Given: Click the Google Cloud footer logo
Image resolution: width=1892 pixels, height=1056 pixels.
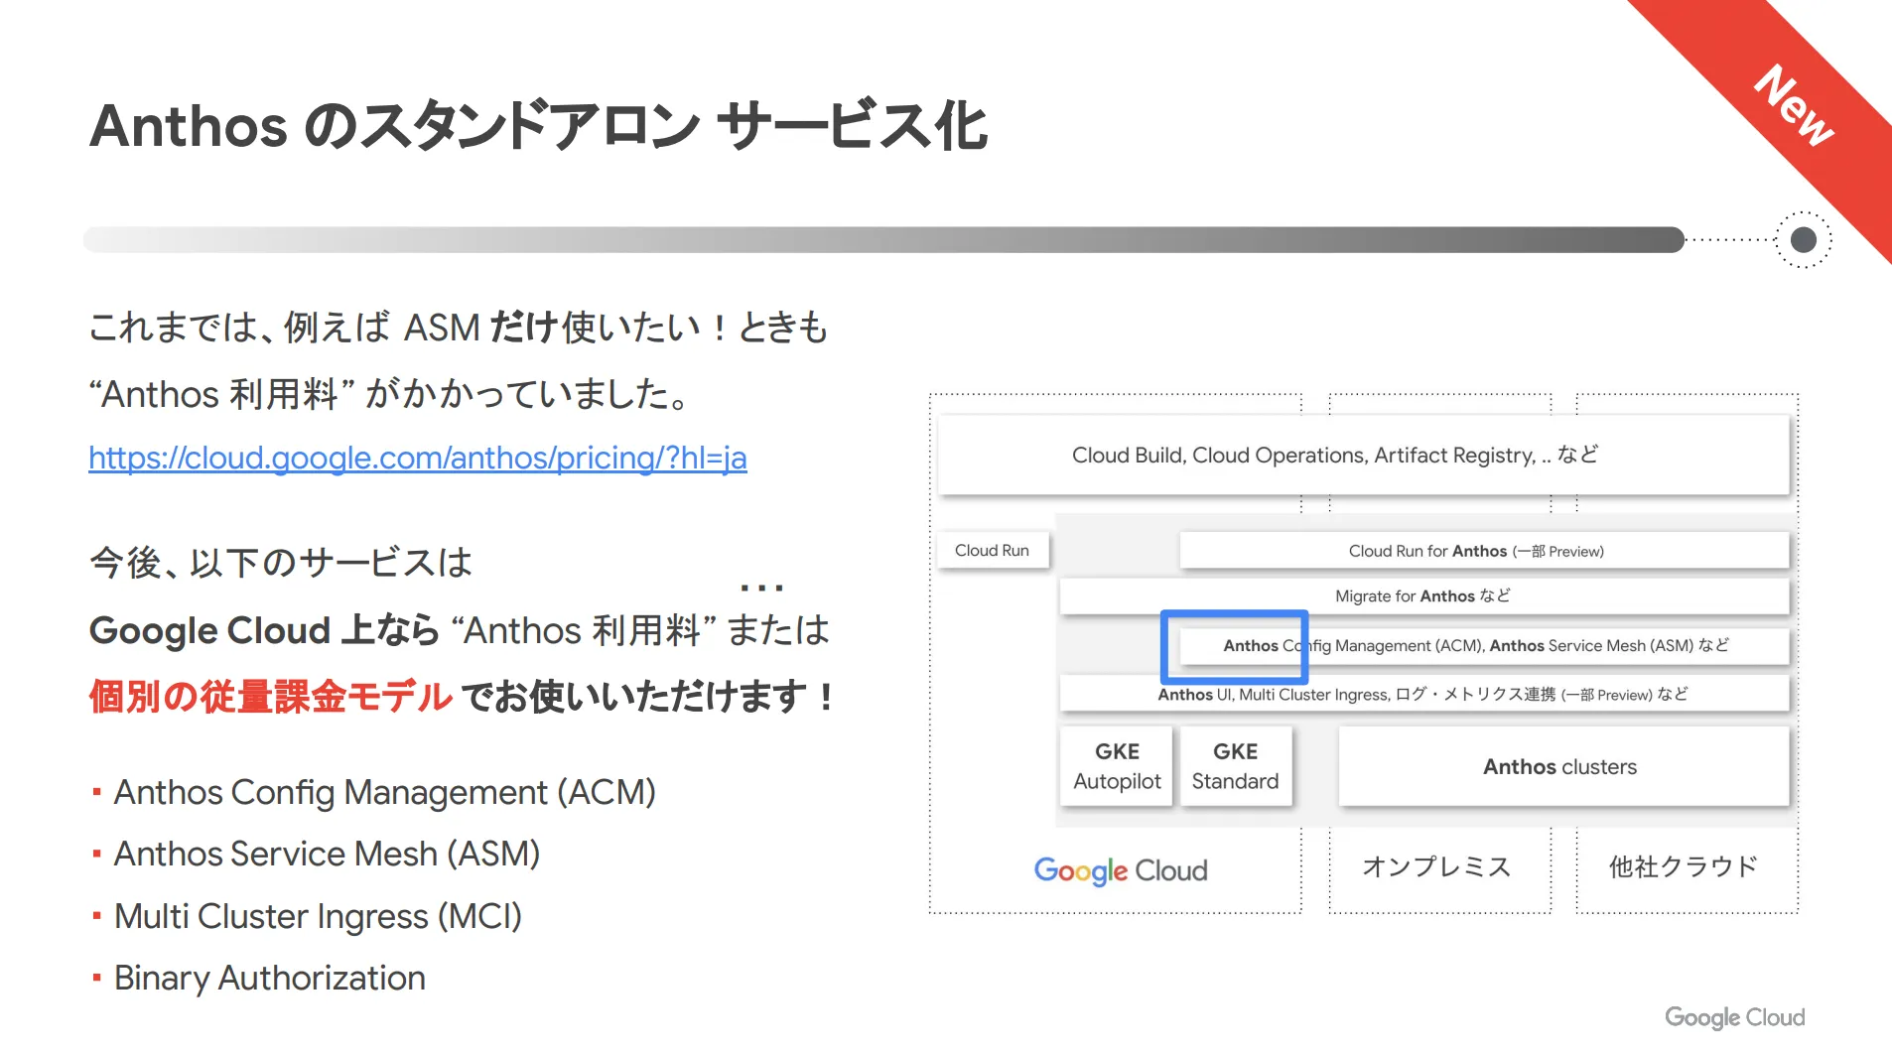Looking at the screenshot, I should [1734, 1017].
